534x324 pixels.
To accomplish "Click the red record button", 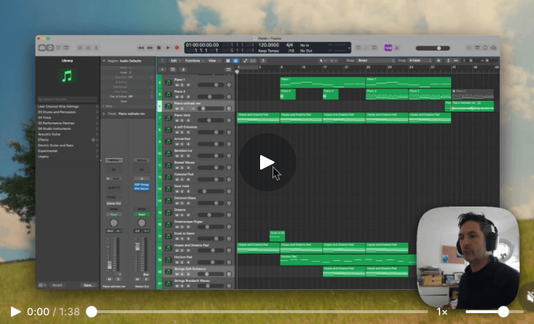I will [x=177, y=48].
